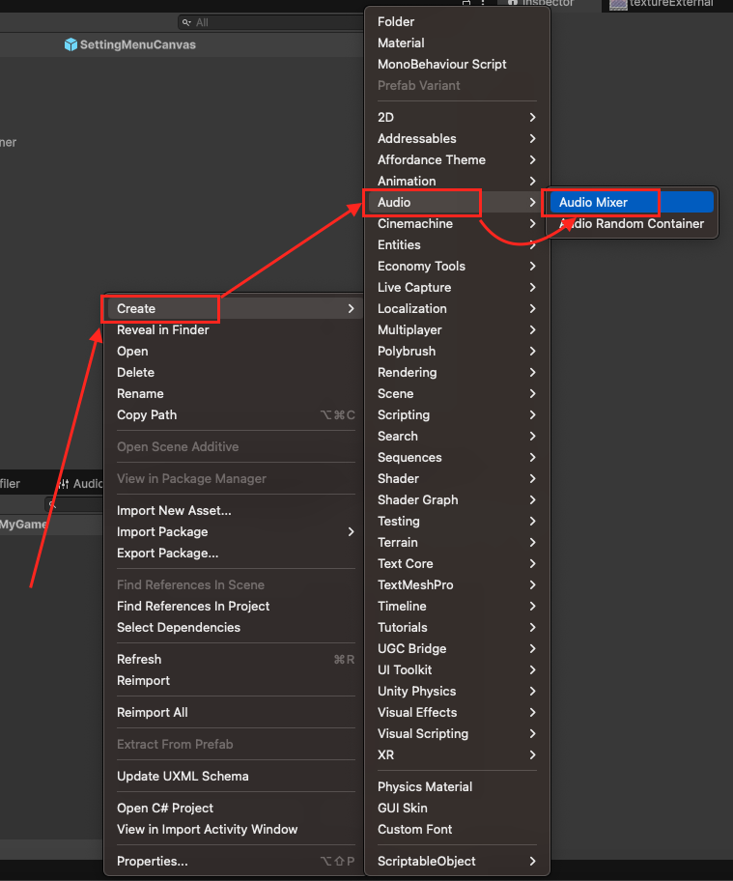Choose Open in the context menu
The image size is (733, 881).
coord(234,352)
